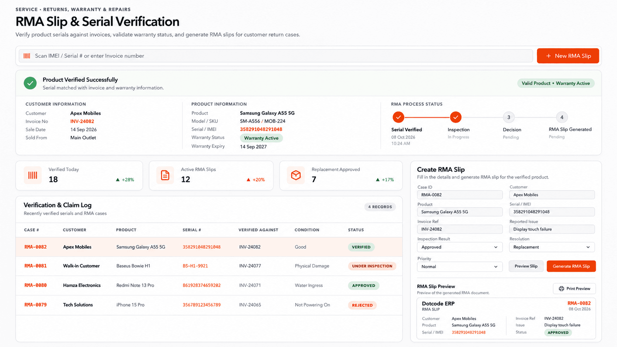Click serial 356789123456789 in the log
Viewport: 617px width, 347px height.
click(201, 305)
